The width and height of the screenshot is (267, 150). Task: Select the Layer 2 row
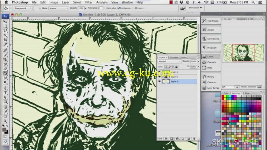[x=177, y=81]
